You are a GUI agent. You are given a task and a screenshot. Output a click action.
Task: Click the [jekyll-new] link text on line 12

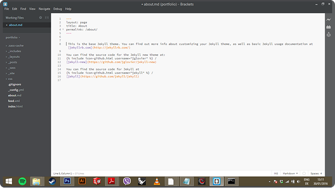point(77,62)
